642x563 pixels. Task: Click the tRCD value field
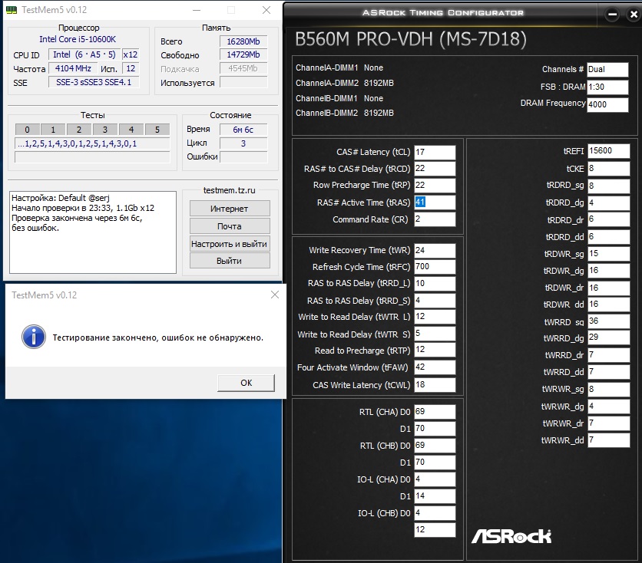[435, 169]
